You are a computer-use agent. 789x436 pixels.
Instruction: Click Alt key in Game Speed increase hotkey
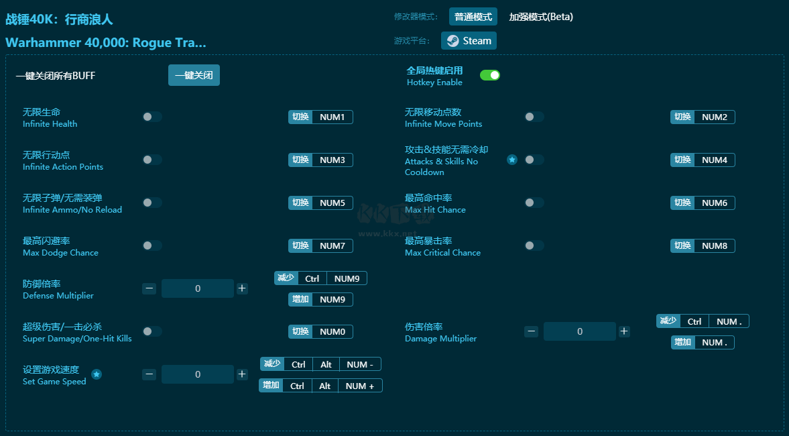tap(325, 386)
